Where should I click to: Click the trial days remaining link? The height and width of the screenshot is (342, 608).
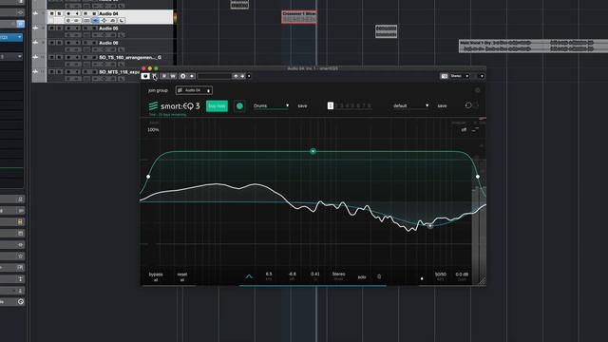(167, 115)
